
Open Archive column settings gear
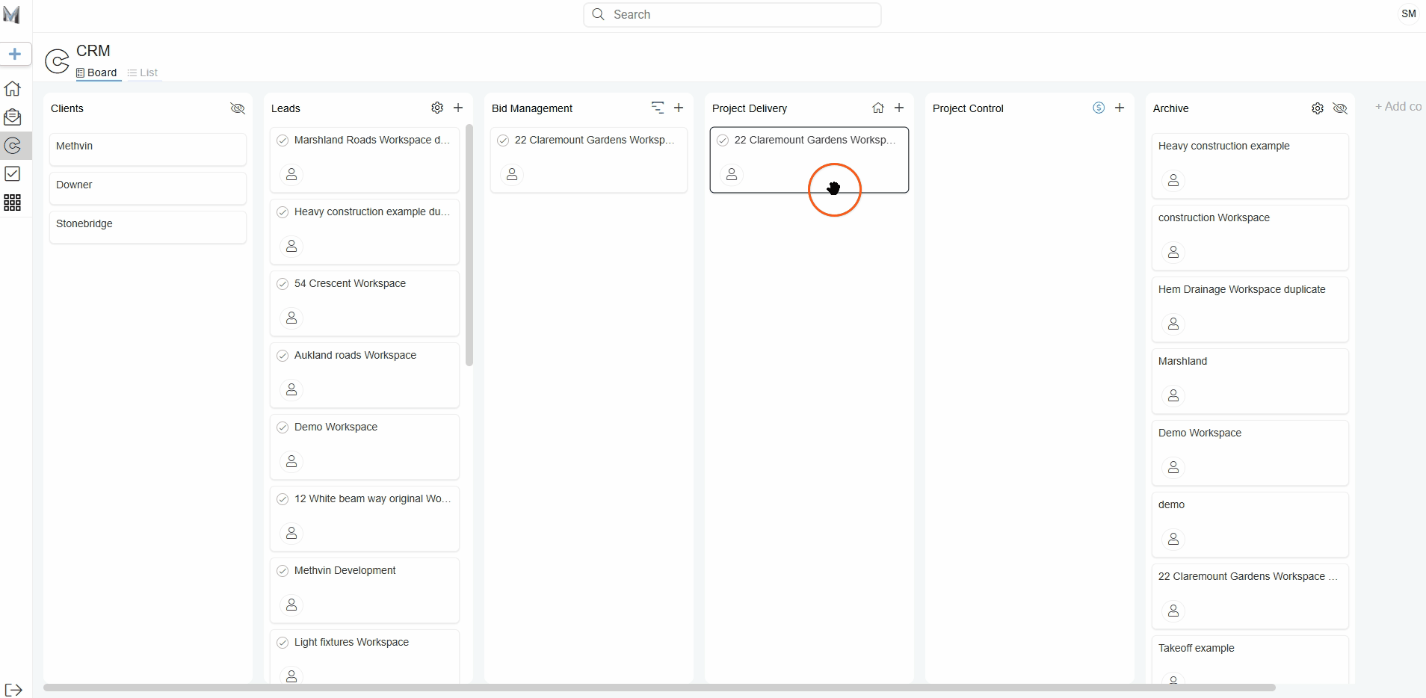pyautogui.click(x=1318, y=108)
